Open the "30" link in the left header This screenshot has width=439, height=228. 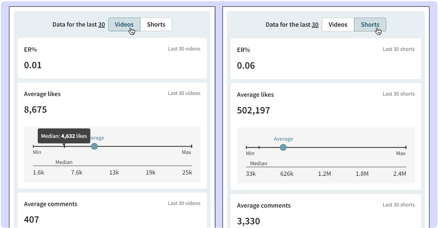tap(102, 24)
